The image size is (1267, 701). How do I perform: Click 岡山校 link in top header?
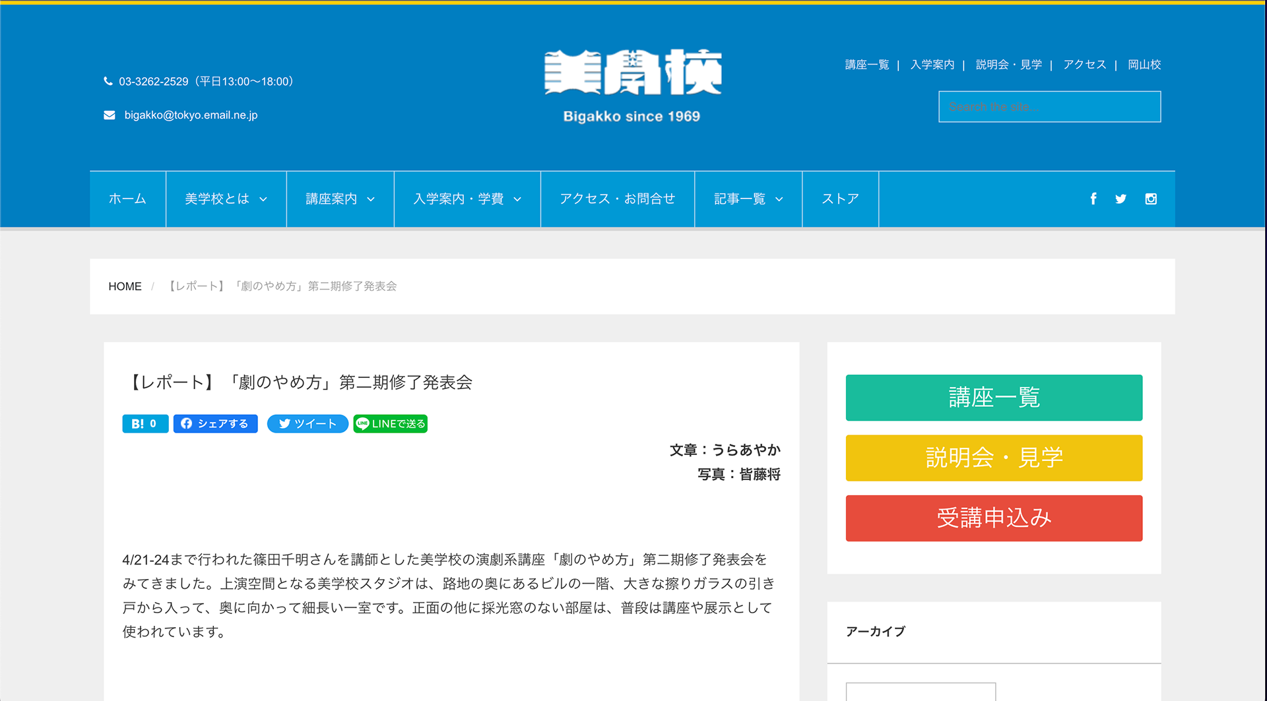pyautogui.click(x=1144, y=65)
